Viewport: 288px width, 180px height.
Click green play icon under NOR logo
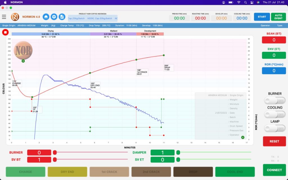coord(23,61)
